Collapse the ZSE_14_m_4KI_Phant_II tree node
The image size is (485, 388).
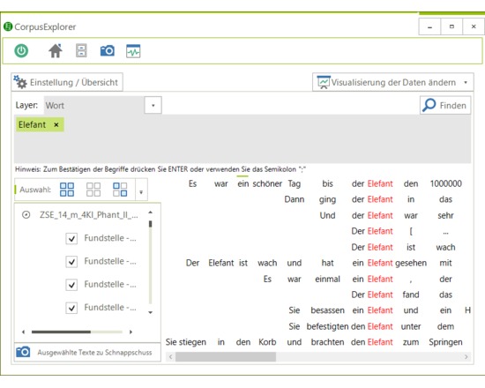click(x=26, y=214)
